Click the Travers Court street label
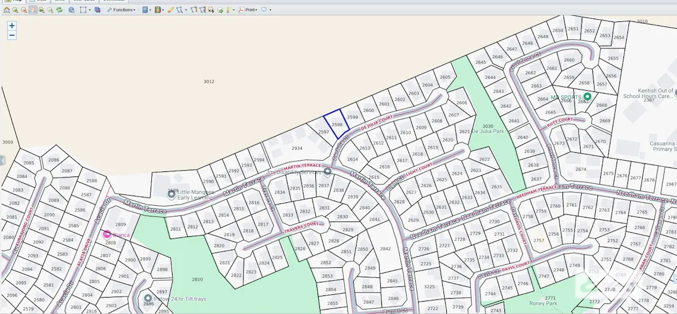677x314 pixels. 301,227
